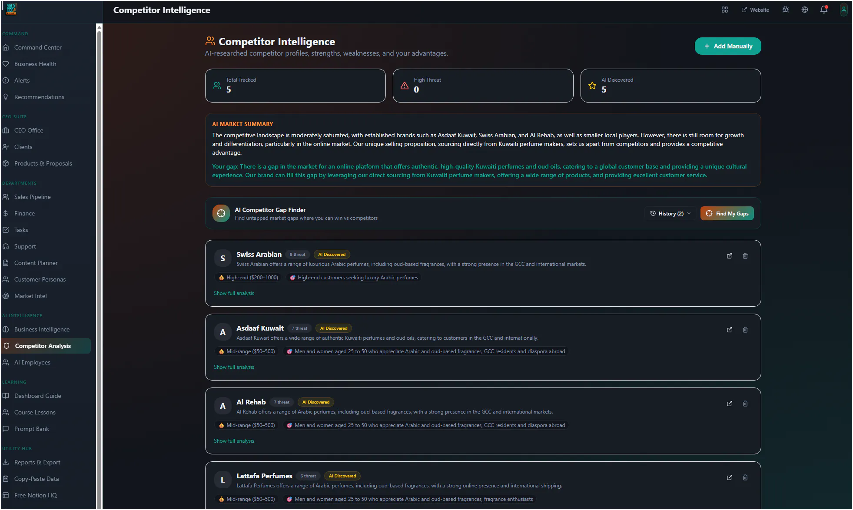
Task: Open the History (2) dropdown
Action: point(670,213)
